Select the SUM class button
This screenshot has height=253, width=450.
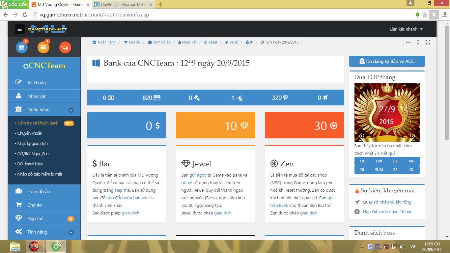coord(379,170)
